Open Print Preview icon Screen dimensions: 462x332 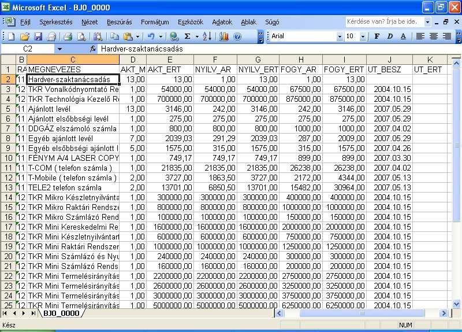(81, 36)
